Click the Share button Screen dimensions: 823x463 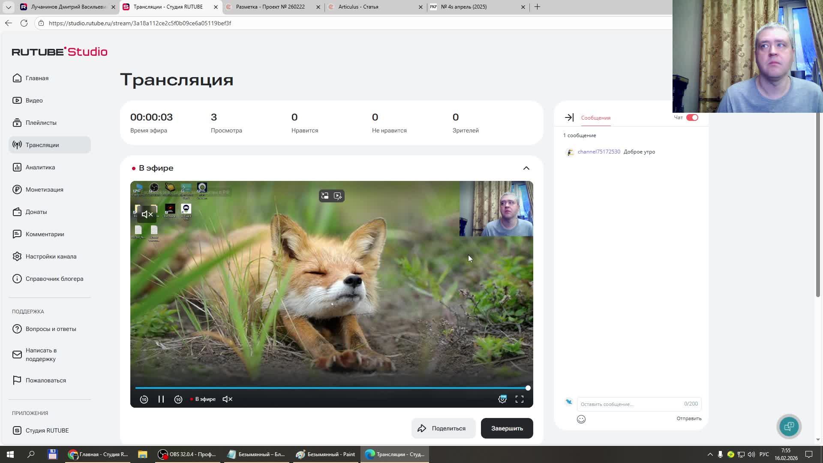click(443, 428)
